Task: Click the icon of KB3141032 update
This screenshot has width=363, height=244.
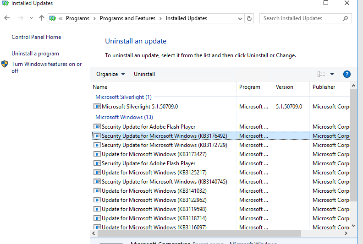Action: [x=97, y=190]
